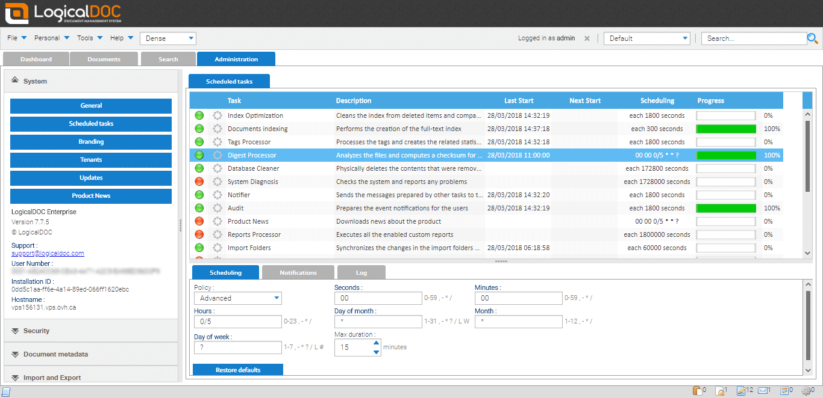Toggle red status light for Reports Processor
Screen dimensions: 823x398
click(x=199, y=234)
